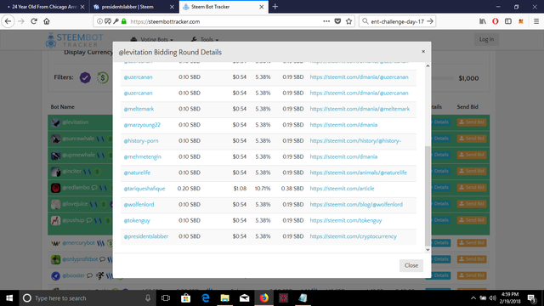This screenshot has width=544, height=306.
Task: Select the Steem Bot Tracker tab
Action: (224, 7)
